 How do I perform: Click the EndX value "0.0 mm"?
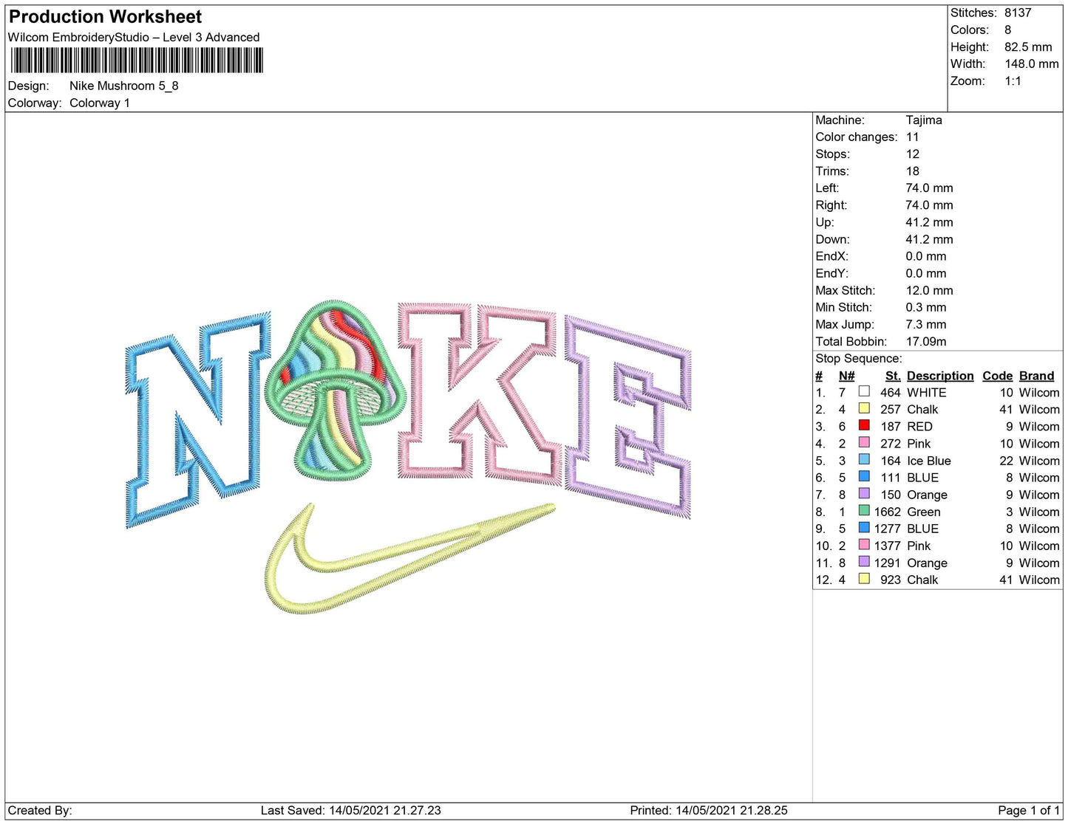pyautogui.click(x=926, y=256)
